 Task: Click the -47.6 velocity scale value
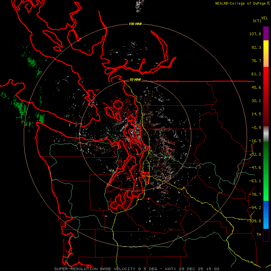pos(255,168)
